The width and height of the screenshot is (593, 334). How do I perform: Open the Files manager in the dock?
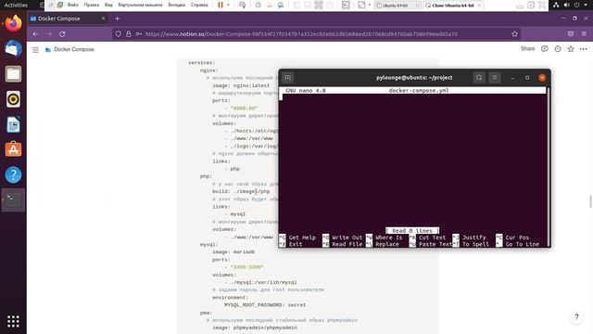(13, 74)
